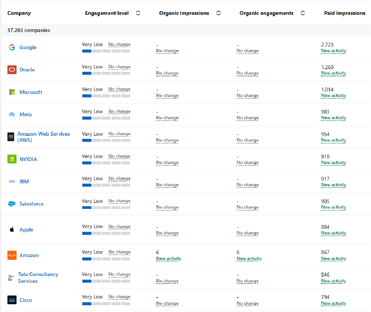Screen dimensions: 371x312
Task: Click New activity under Google's 2,723 paid impressions
Action: tap(333, 51)
